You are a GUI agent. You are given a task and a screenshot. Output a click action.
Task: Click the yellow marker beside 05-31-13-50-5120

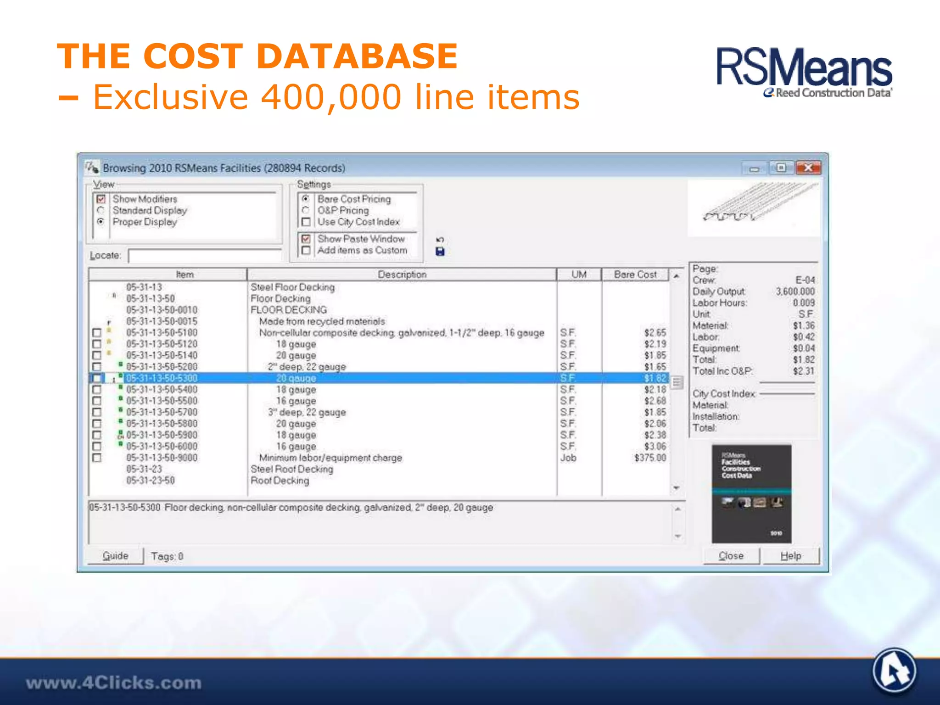(109, 341)
